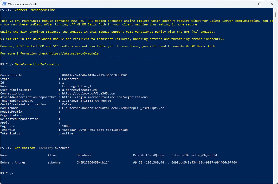
Task: Click the Windows PowerShell window title text
Action: [x=22, y=4]
